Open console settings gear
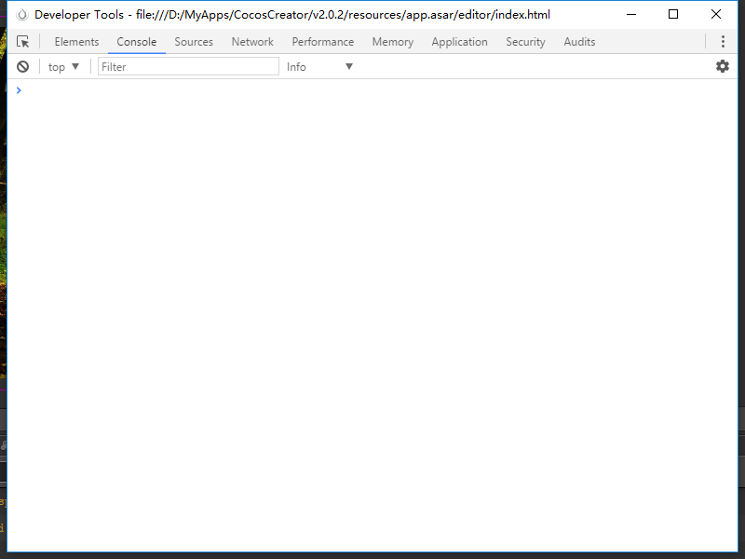 [x=723, y=66]
